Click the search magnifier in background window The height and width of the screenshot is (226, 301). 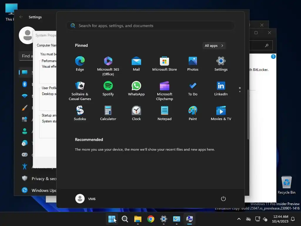[267, 45]
